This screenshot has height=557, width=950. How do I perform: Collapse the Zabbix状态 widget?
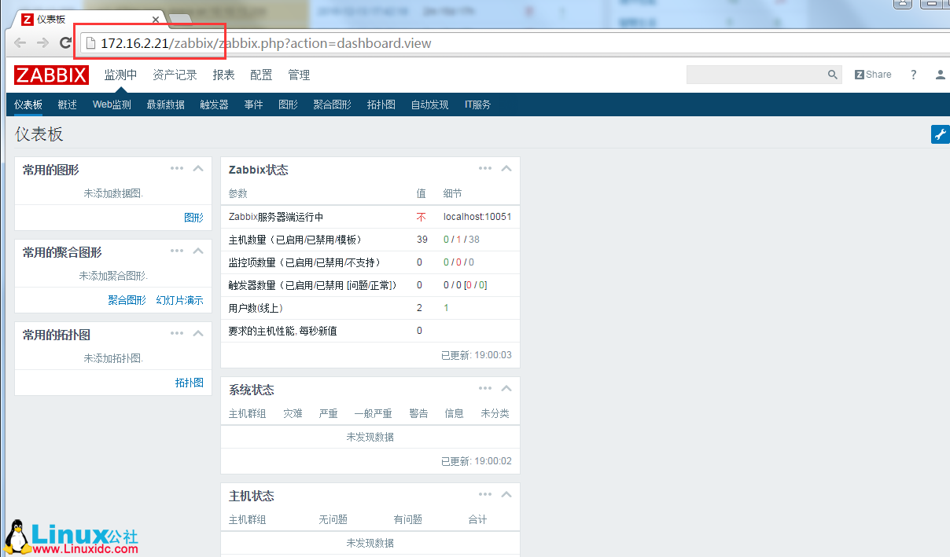(506, 168)
